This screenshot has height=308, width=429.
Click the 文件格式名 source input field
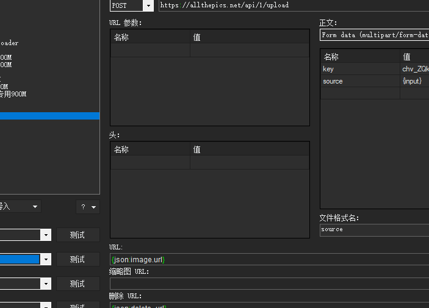click(373, 229)
